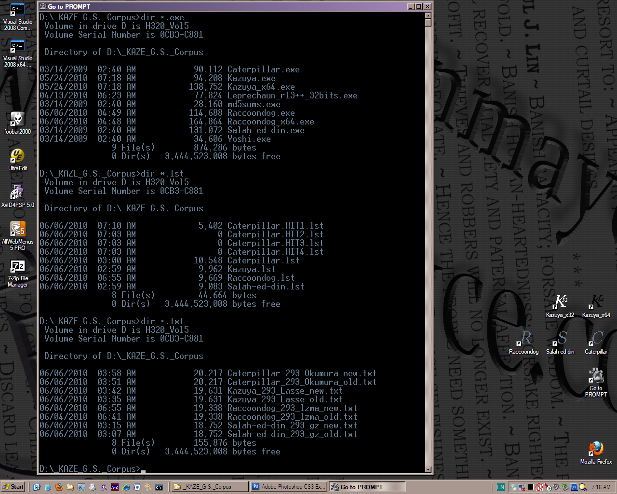This screenshot has height=494, width=617.
Task: Click the console scrollbar down arrow
Action: (x=428, y=469)
